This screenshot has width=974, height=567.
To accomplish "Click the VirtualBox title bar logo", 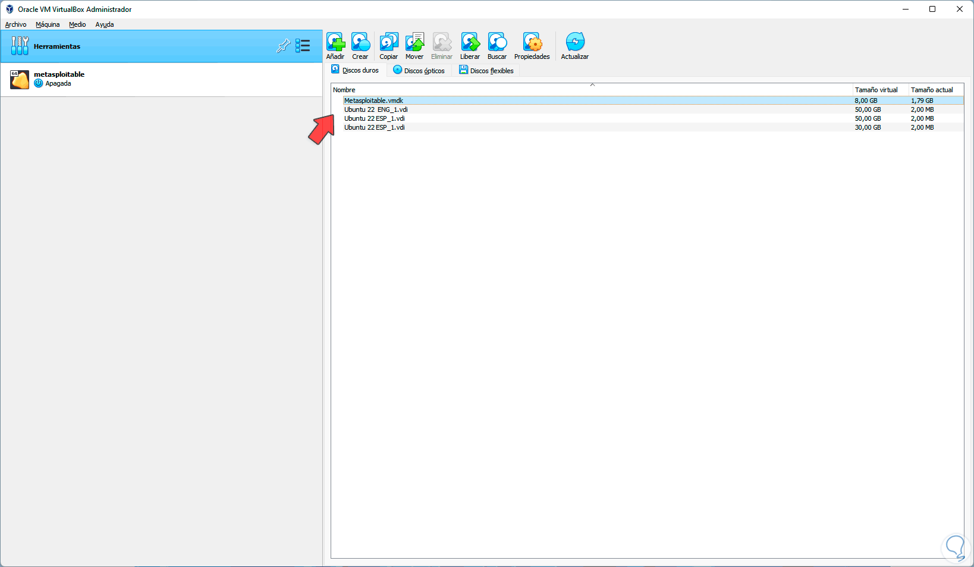I will [x=10, y=9].
